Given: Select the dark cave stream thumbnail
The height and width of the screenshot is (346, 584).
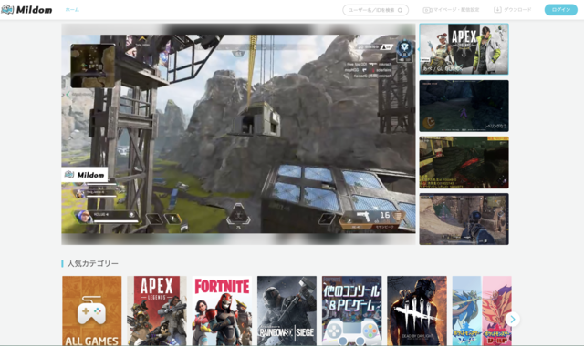Looking at the screenshot, I should (464, 106).
